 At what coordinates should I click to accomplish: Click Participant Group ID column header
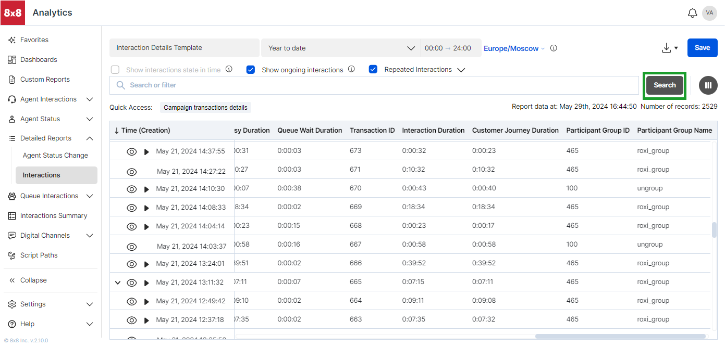pyautogui.click(x=598, y=131)
